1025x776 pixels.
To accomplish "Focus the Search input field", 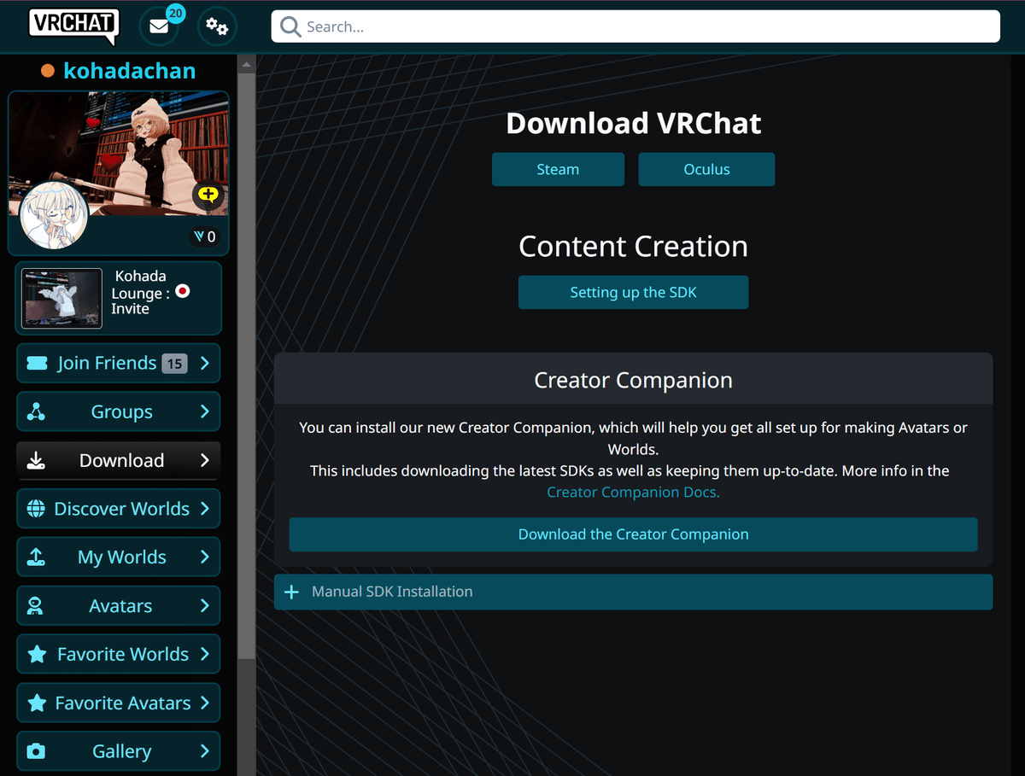I will pyautogui.click(x=635, y=26).
